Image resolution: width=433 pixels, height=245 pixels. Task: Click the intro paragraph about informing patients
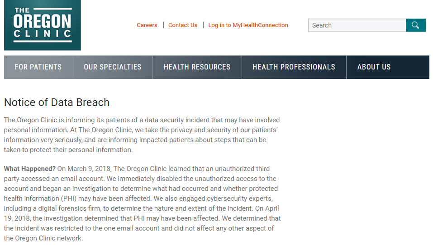tap(142, 135)
